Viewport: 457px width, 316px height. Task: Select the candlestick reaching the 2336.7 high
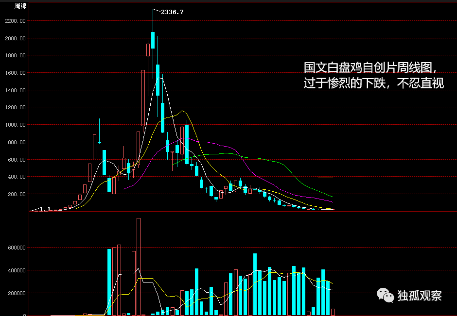click(153, 44)
